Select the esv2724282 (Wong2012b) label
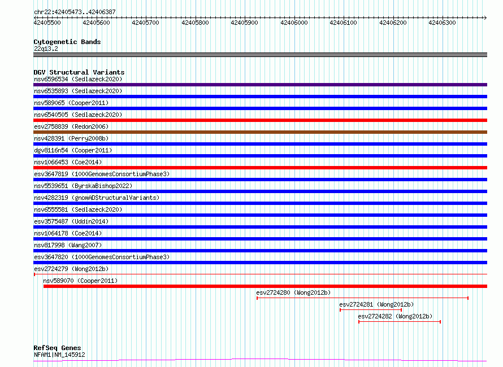503x367 pixels. [x=395, y=316]
